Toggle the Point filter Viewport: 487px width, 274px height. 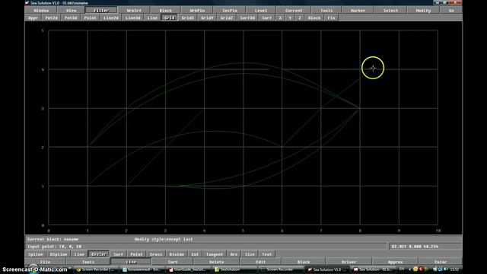[x=91, y=18]
